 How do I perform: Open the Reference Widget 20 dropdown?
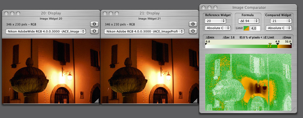point(215,21)
